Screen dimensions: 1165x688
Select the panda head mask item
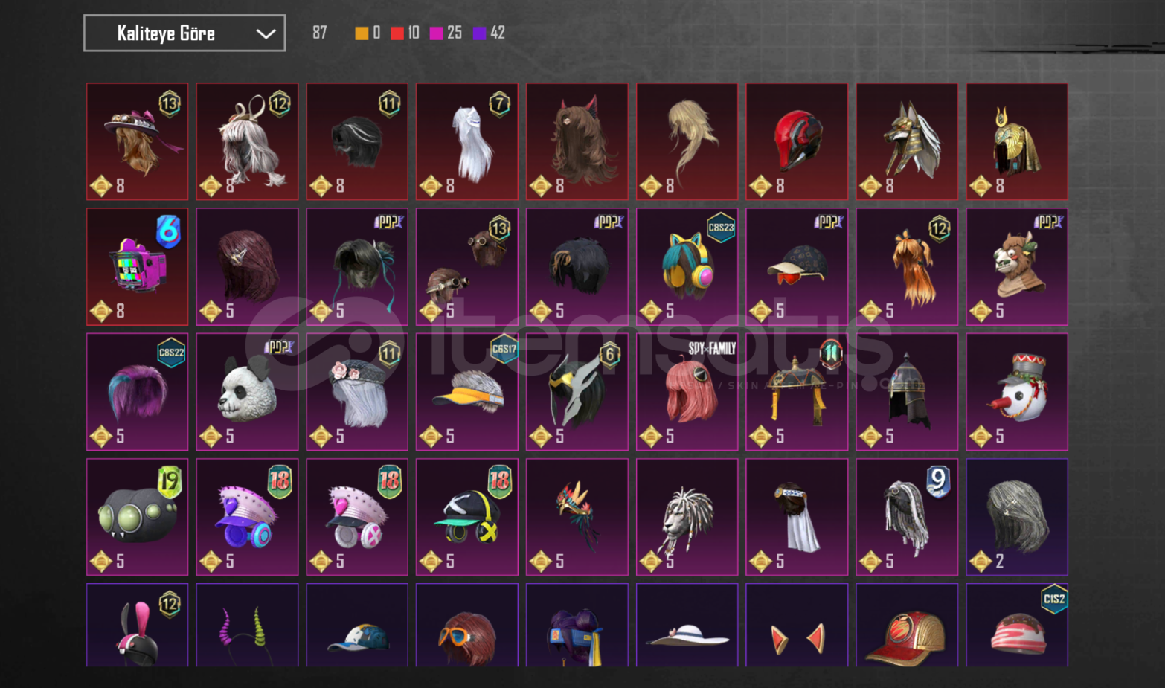[247, 391]
